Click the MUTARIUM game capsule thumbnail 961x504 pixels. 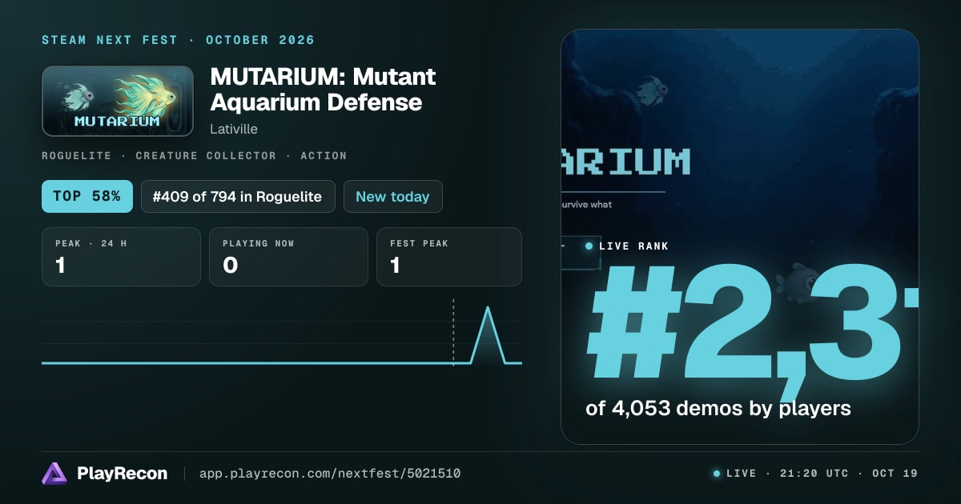(118, 101)
